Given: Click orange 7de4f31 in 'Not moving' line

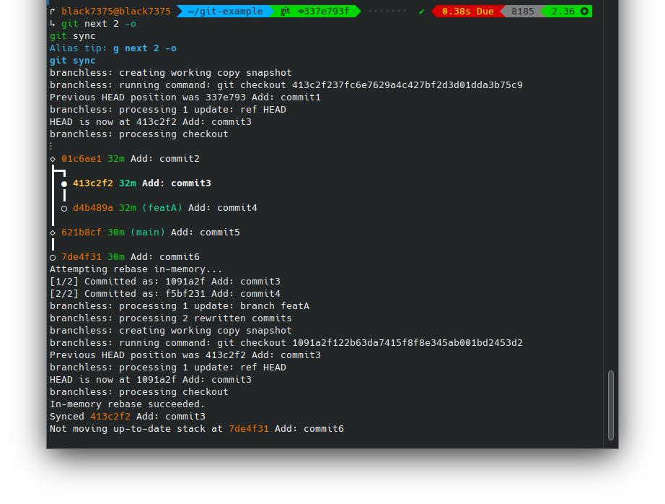Looking at the screenshot, I should coord(249,430).
